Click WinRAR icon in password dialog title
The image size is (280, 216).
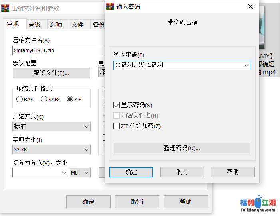point(111,6)
